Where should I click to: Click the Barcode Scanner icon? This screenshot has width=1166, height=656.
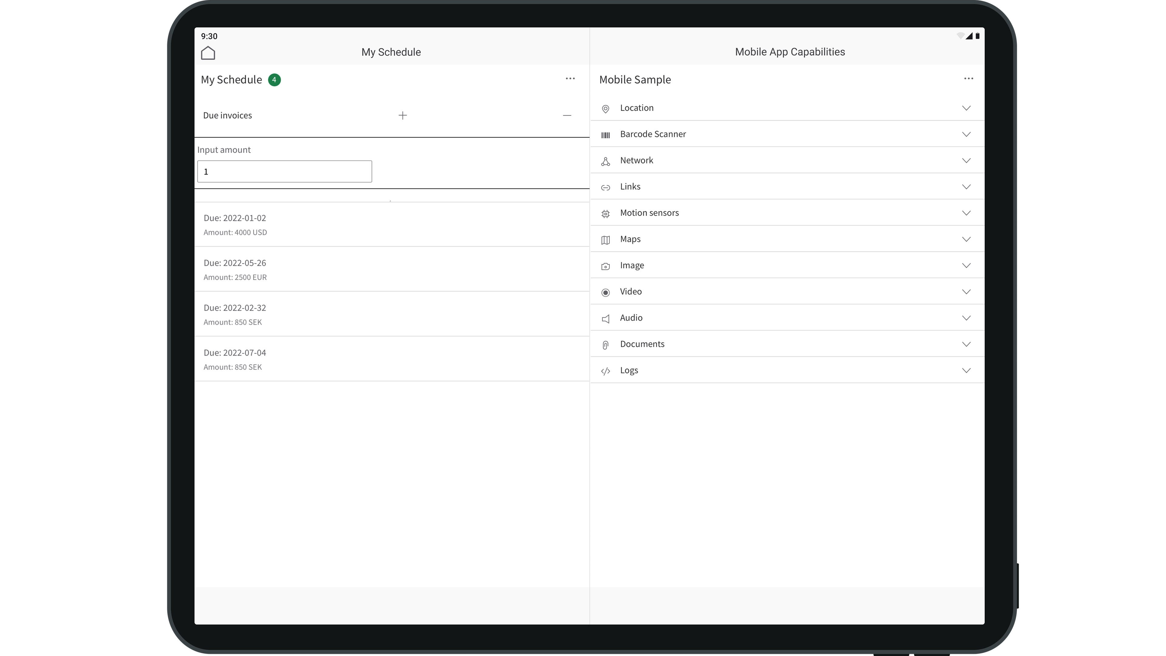[605, 135]
